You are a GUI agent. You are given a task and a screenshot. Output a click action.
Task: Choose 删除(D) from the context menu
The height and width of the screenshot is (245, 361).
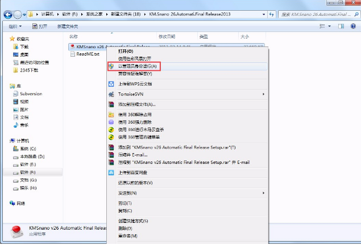(125, 229)
